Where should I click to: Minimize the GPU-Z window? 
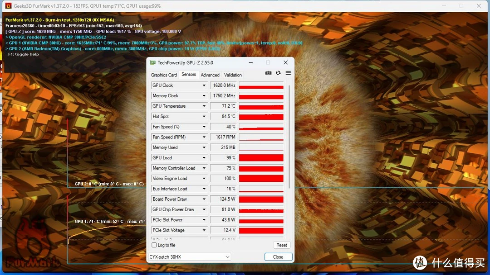coord(250,62)
